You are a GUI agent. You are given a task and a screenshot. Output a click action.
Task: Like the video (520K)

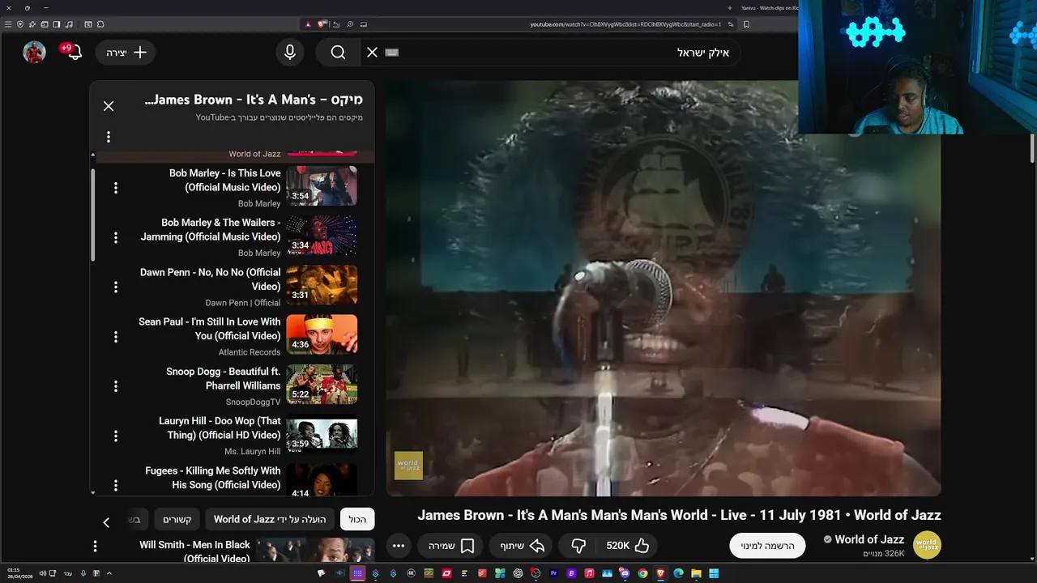click(628, 546)
